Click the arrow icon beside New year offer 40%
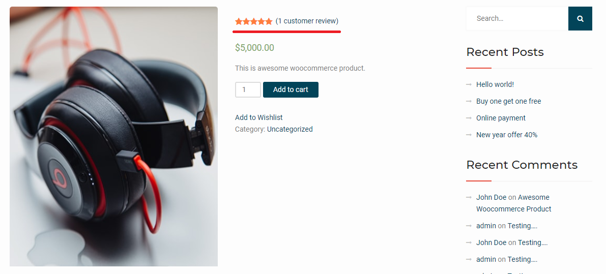 (469, 135)
